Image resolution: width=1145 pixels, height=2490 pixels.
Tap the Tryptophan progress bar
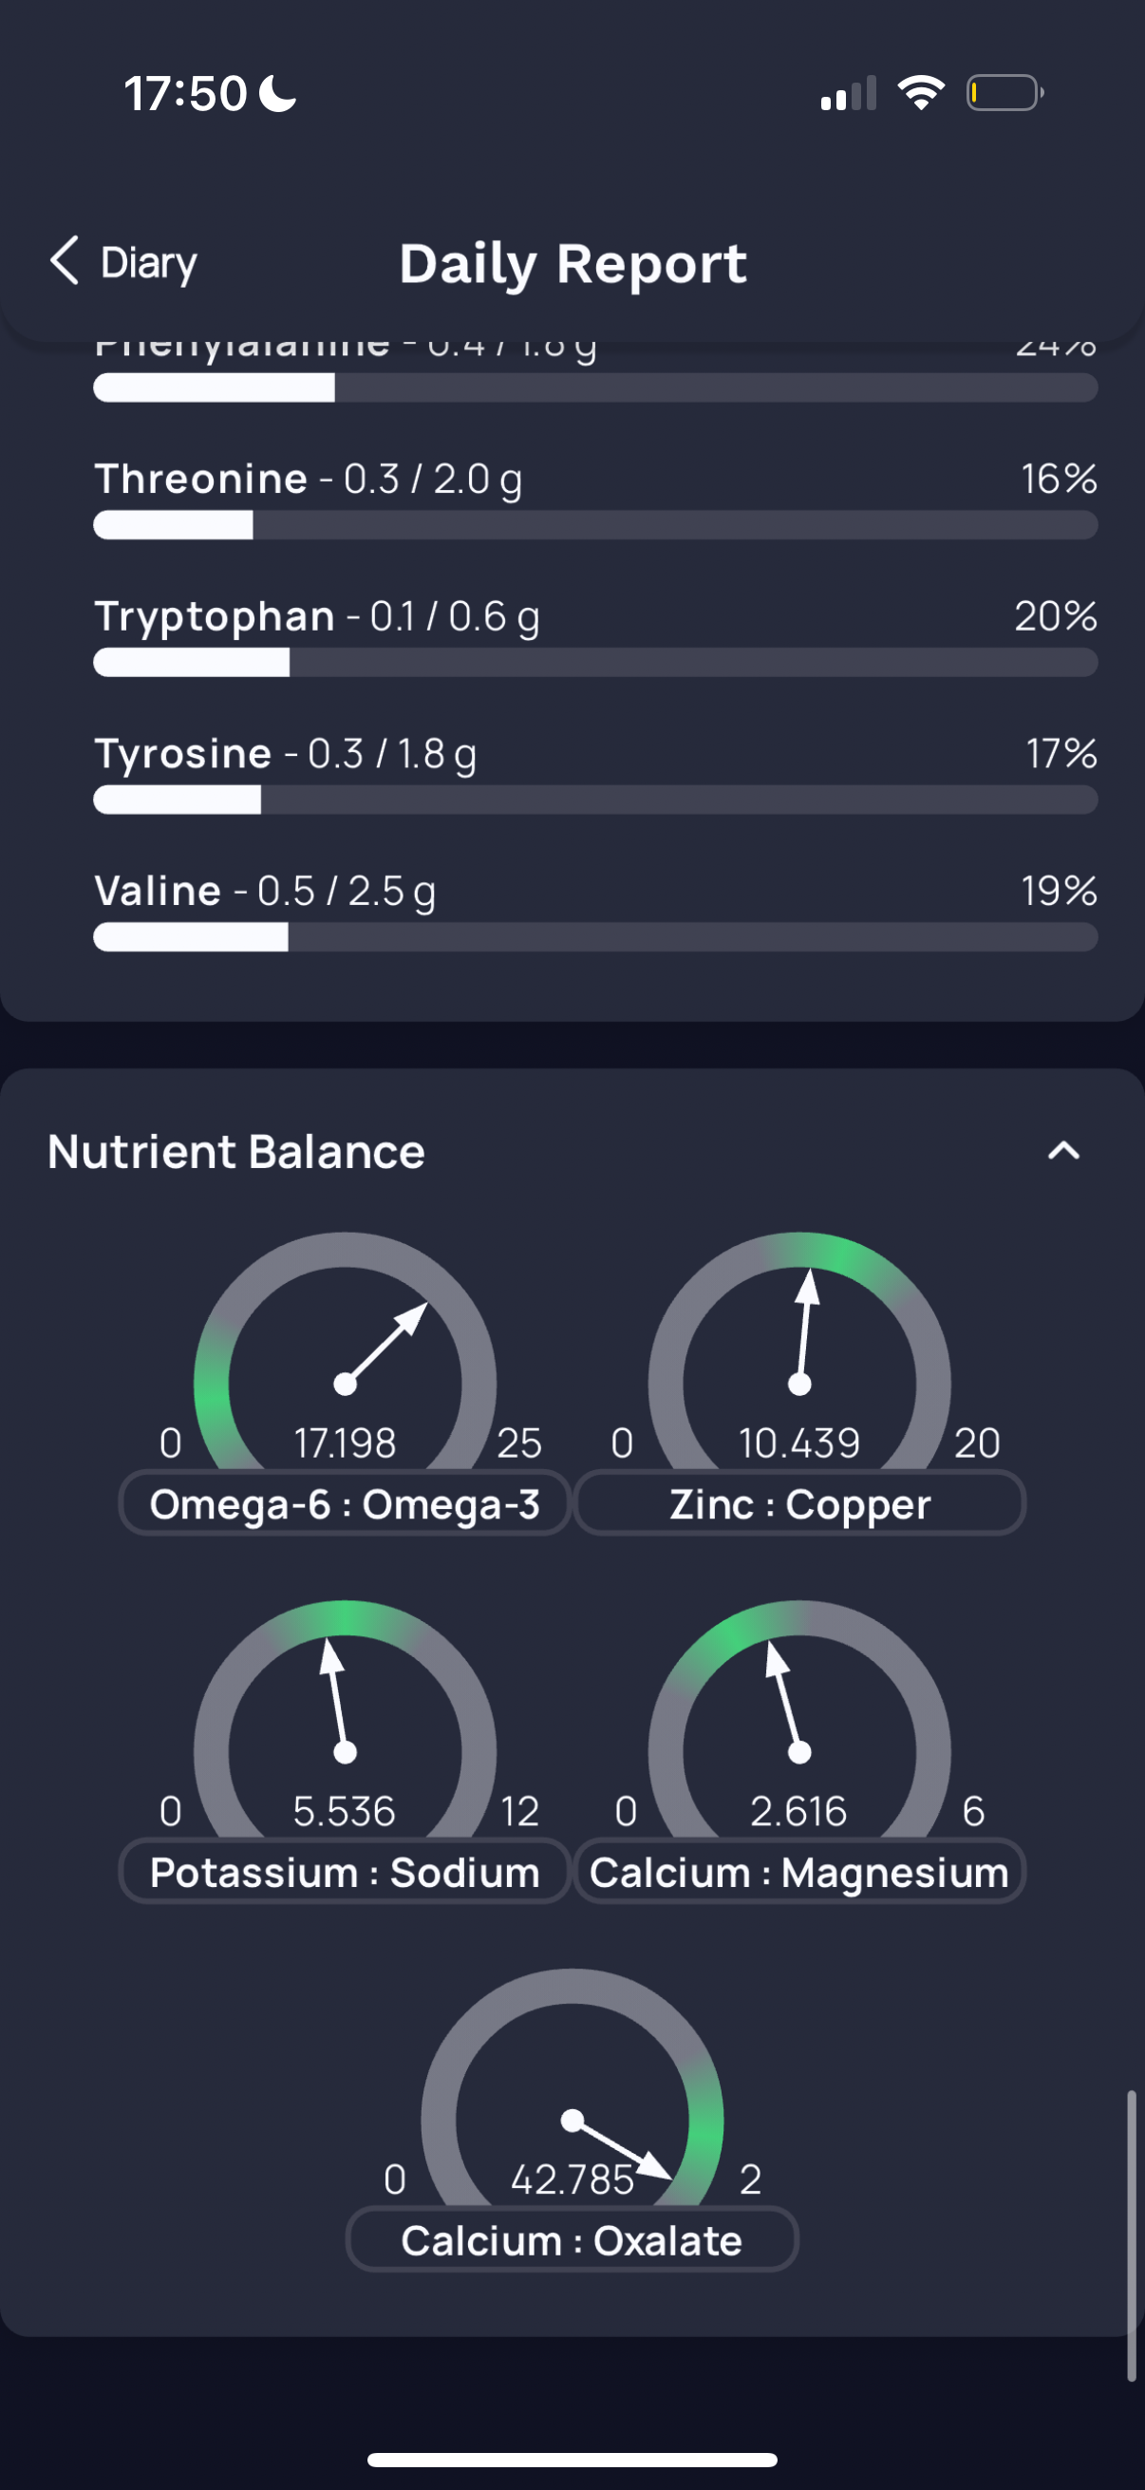595,662
